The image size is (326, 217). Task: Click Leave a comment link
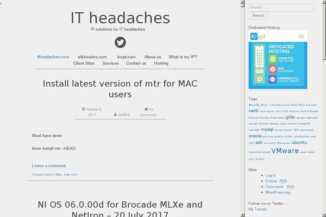point(49,165)
